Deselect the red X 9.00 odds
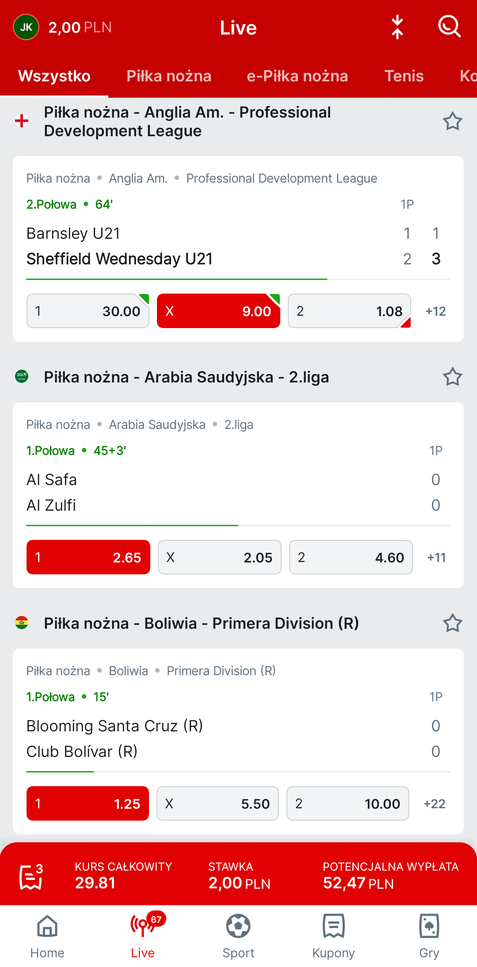Screen dimensions: 477x967 tap(218, 311)
